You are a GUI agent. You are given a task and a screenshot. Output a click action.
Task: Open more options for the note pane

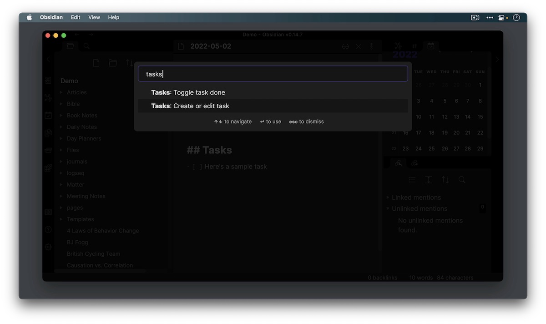tap(371, 46)
